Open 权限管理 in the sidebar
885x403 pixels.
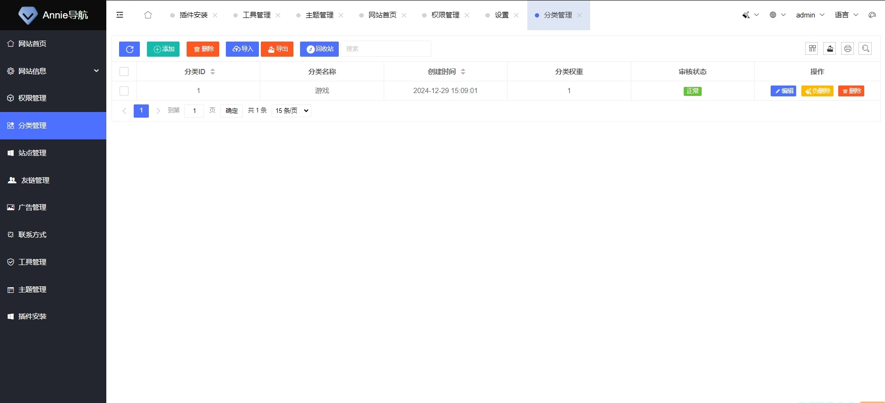(53, 98)
